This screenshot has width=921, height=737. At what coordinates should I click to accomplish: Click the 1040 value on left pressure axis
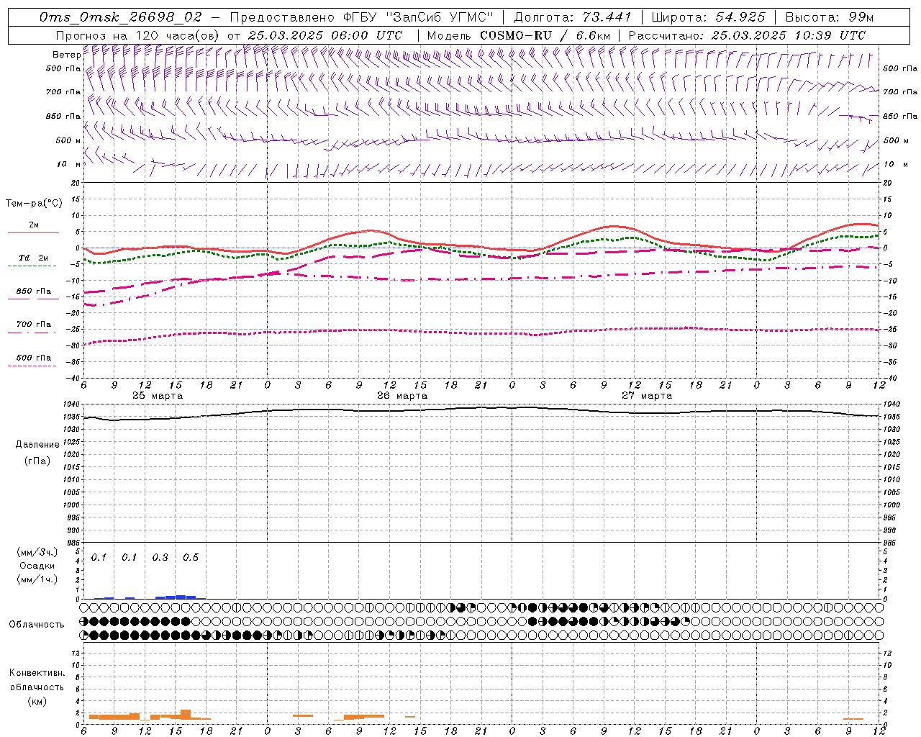click(71, 404)
